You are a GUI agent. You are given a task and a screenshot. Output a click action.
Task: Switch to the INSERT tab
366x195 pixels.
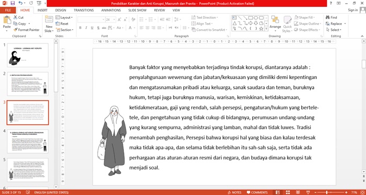click(x=42, y=10)
